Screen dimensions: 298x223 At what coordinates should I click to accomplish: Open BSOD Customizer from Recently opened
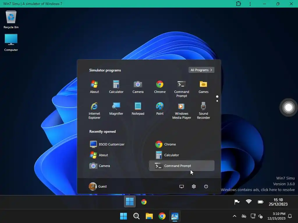pos(116,144)
